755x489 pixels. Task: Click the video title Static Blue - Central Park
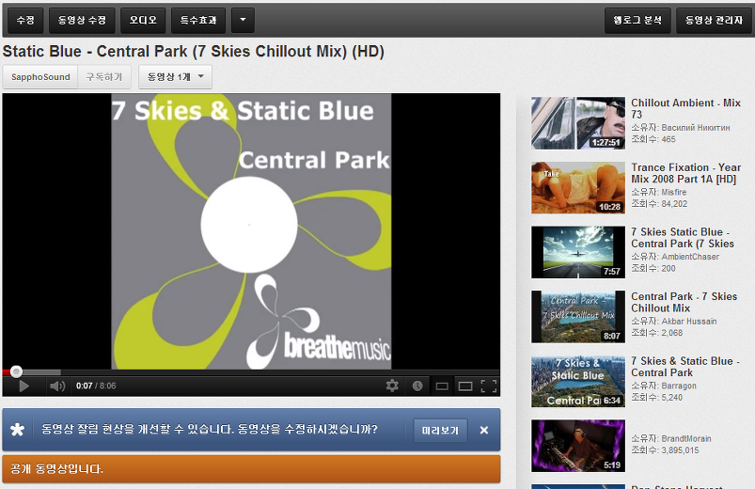(193, 52)
